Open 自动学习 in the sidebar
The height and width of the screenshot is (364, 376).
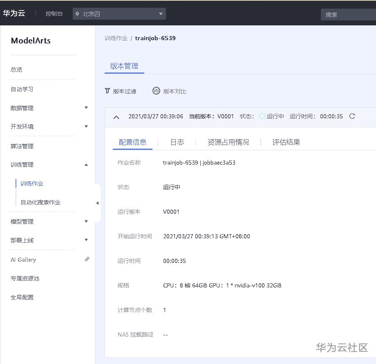tap(22, 89)
